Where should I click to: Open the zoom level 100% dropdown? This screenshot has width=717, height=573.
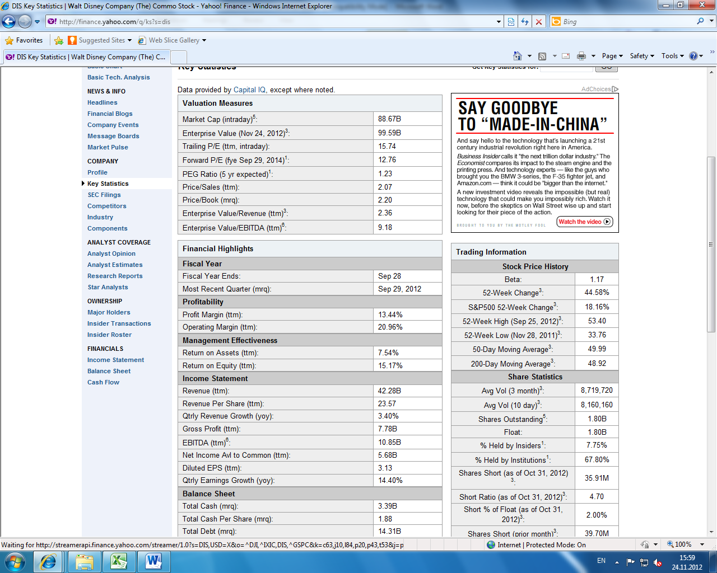[x=702, y=544]
